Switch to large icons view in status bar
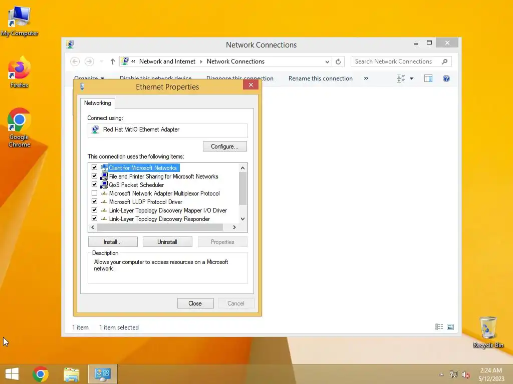This screenshot has width=513, height=384. tap(450, 327)
